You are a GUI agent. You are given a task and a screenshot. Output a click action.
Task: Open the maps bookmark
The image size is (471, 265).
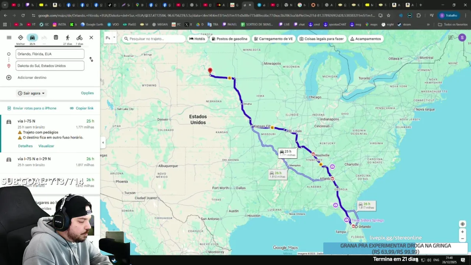pos(371,24)
